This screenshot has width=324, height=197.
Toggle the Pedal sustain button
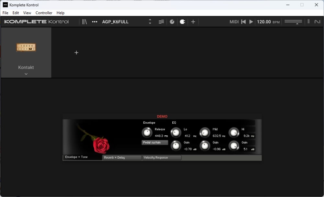click(x=155, y=142)
